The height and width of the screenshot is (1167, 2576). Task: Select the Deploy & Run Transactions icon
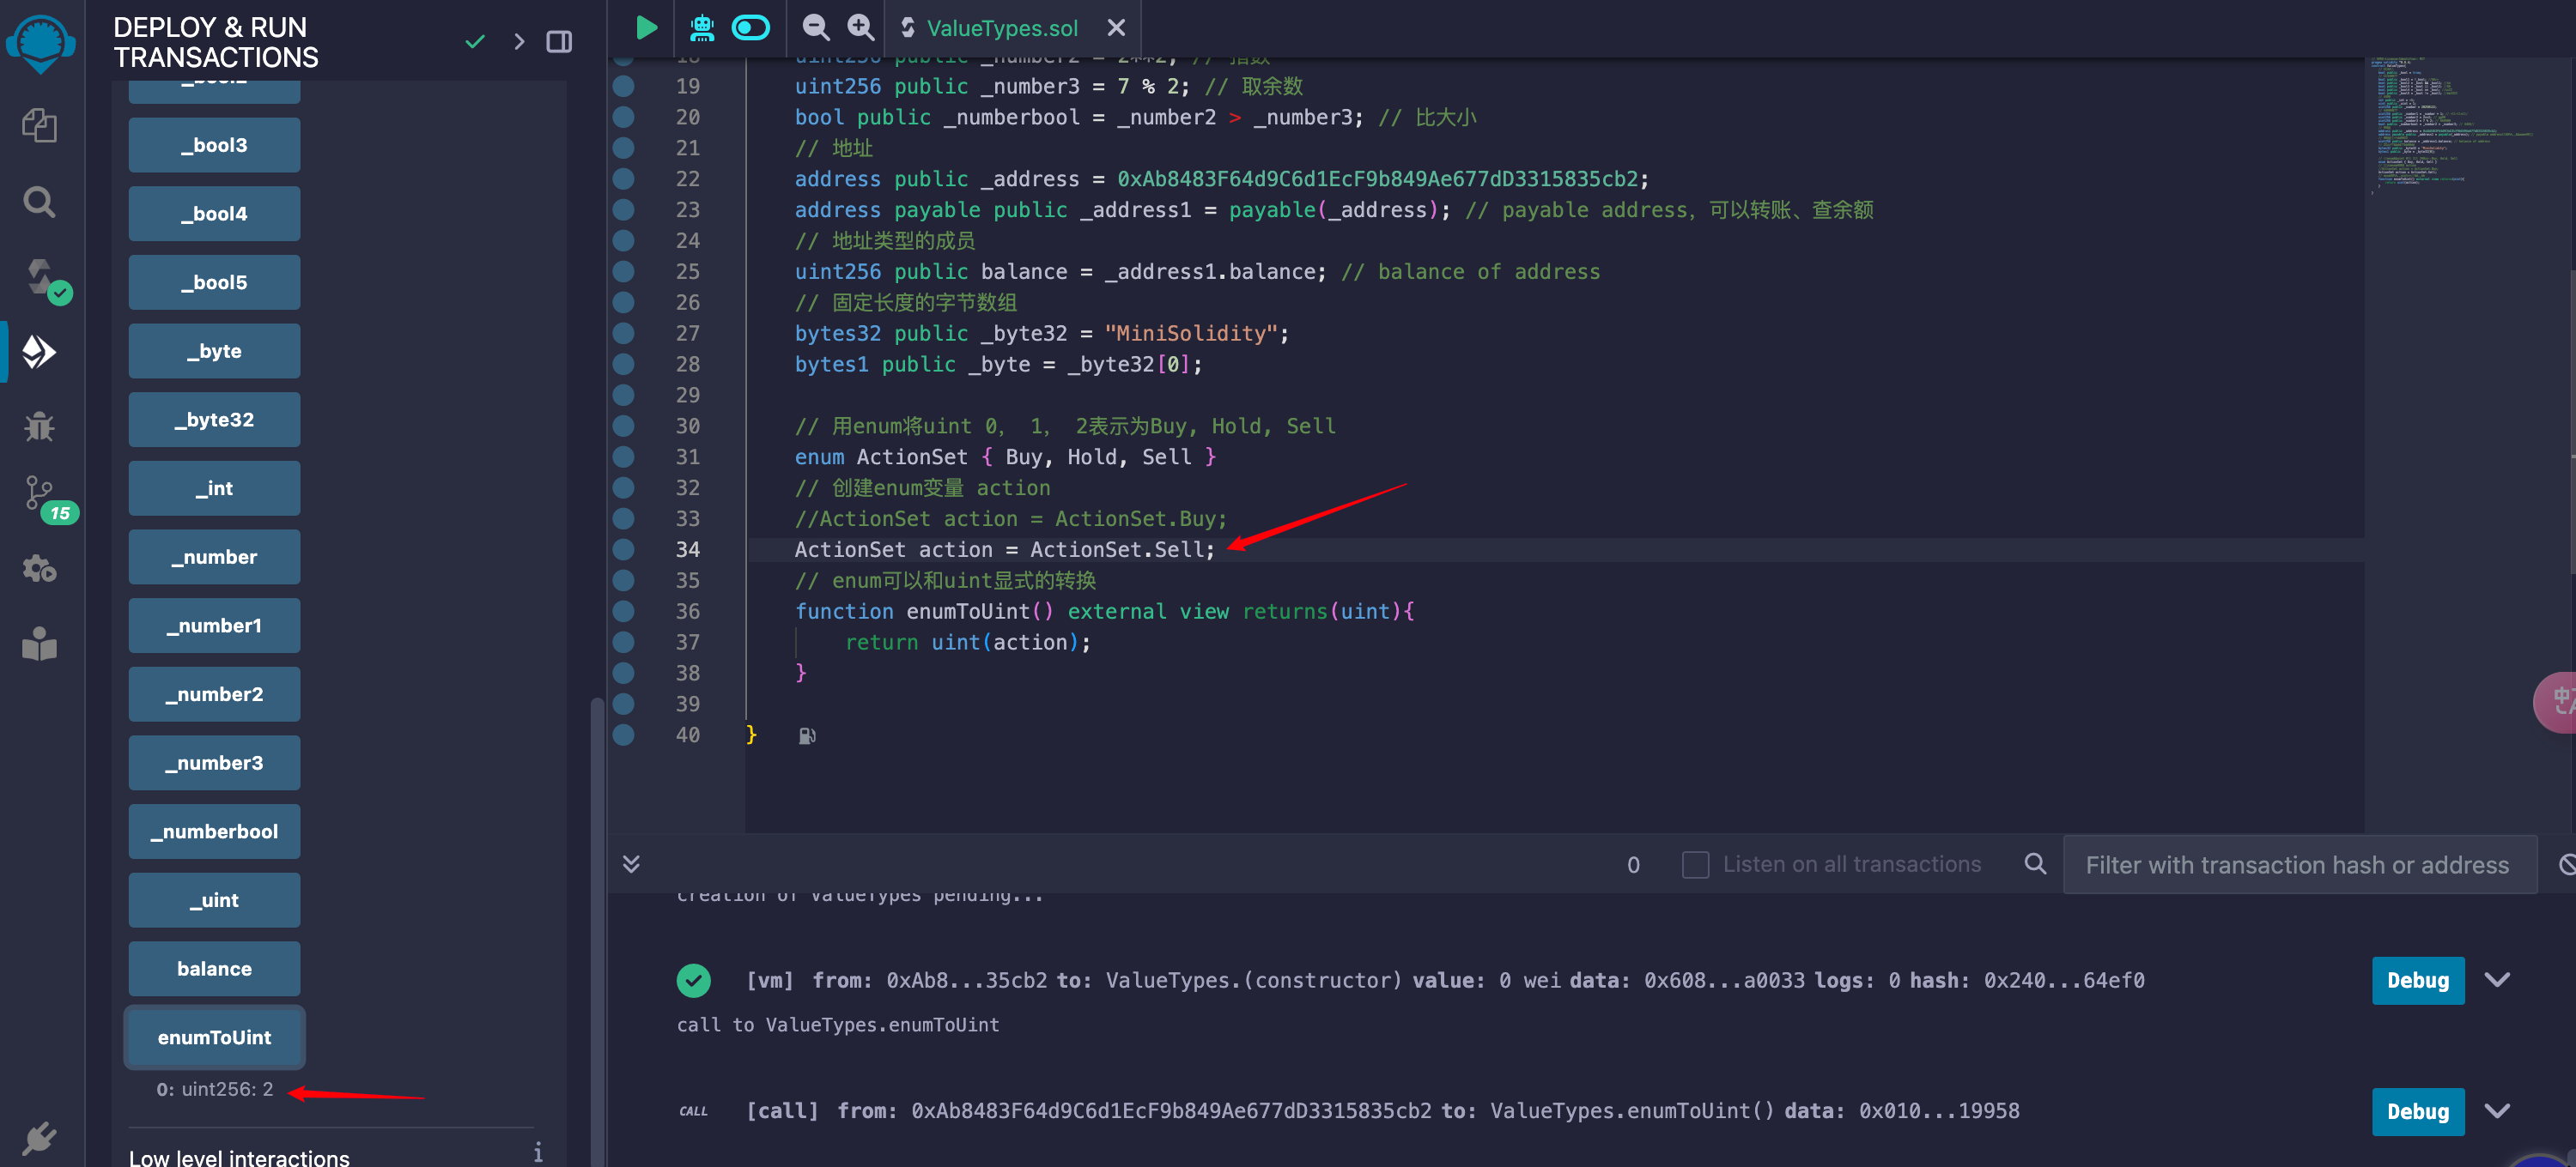click(40, 351)
